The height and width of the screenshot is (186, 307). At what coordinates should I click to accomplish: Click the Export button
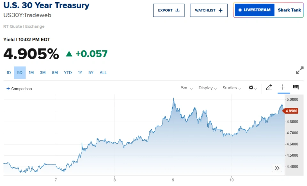169,10
